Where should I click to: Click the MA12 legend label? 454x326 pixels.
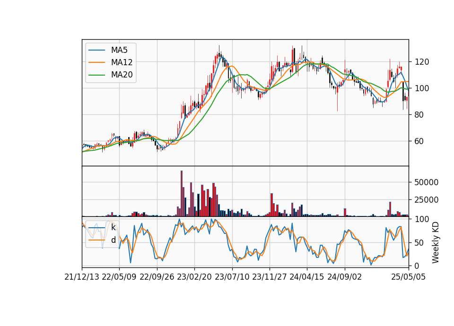tap(122, 62)
